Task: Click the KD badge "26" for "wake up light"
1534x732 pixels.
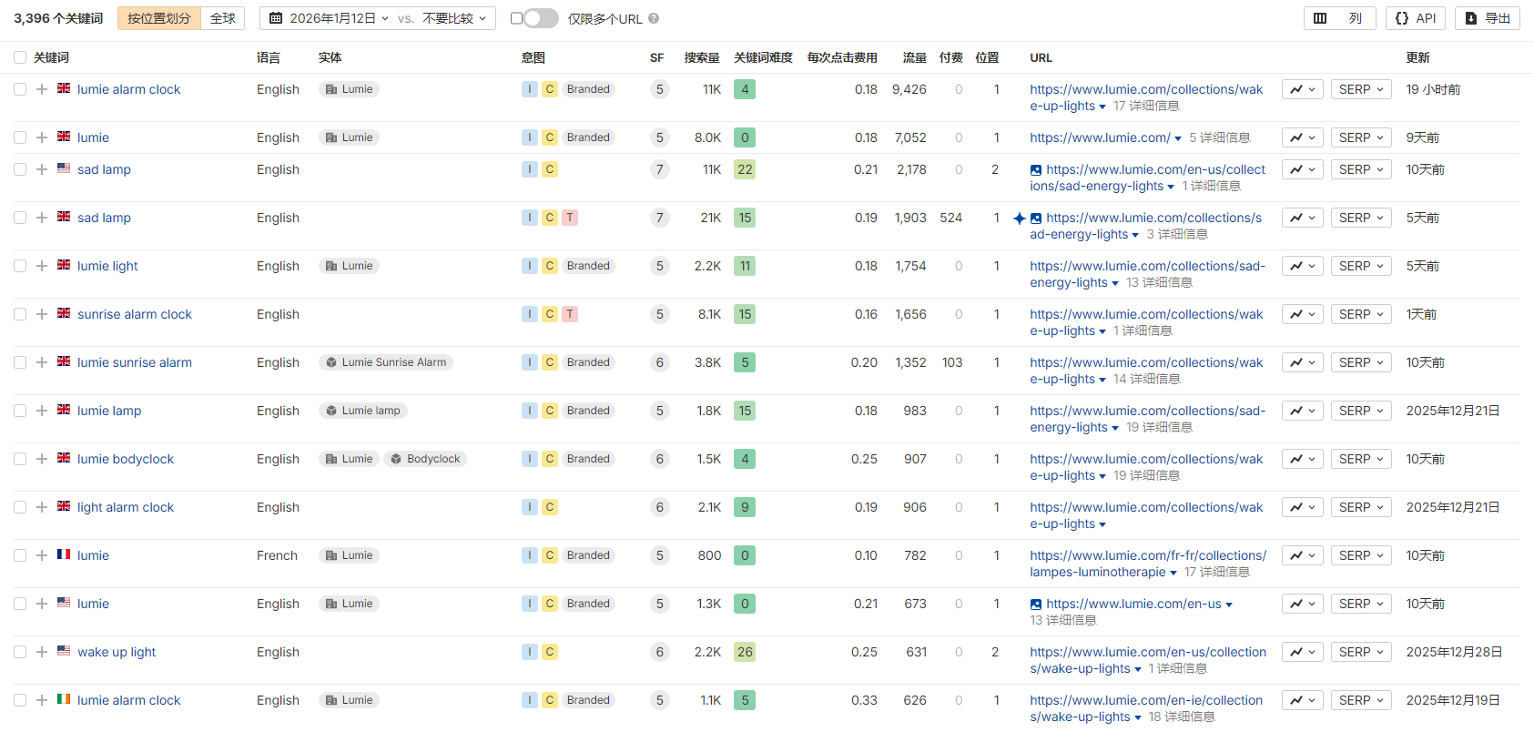Action: coord(745,652)
